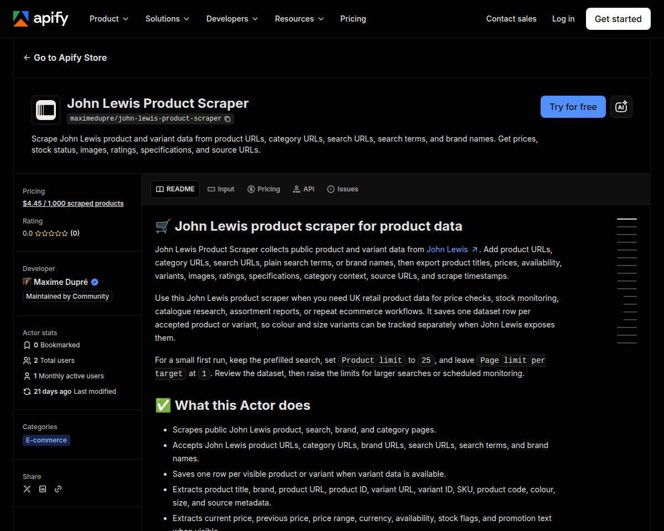
Task: Click the back arrow to Apify Store
Action: (27, 58)
